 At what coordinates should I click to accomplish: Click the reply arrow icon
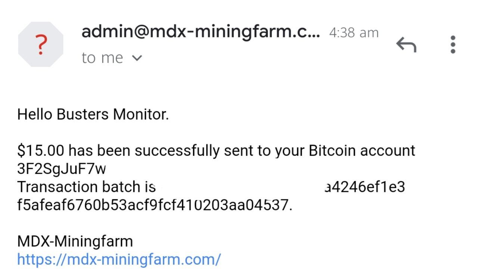406,45
